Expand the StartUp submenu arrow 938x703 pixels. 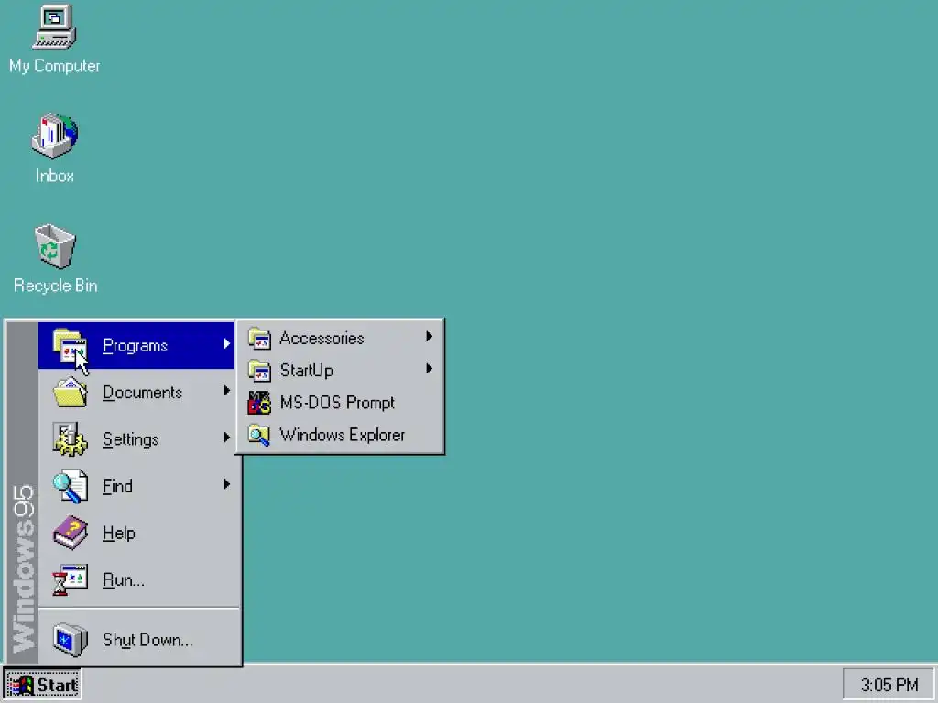(429, 369)
